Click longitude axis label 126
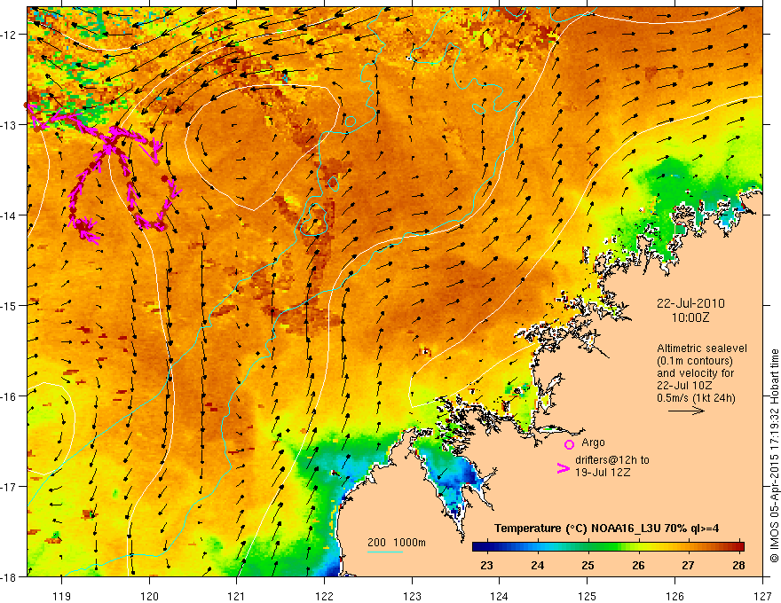The image size is (781, 603). 674,596
